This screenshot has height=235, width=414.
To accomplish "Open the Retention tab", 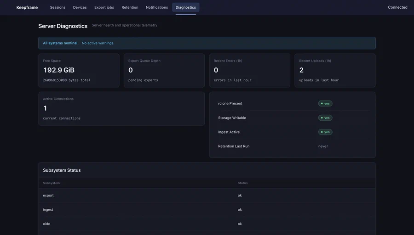I will 130,7.
